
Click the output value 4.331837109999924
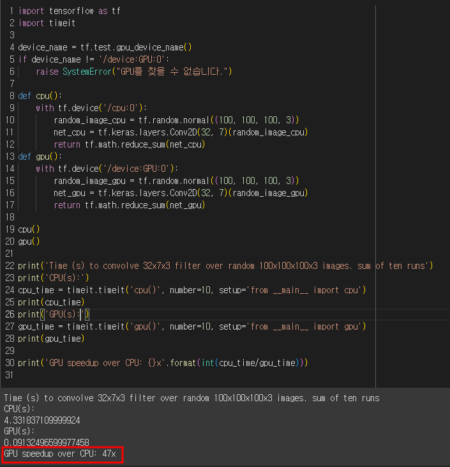click(42, 420)
